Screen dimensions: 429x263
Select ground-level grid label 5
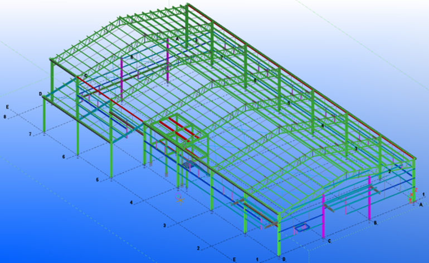[x=97, y=180]
